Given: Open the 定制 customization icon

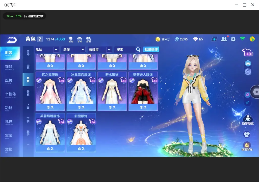Looking at the screenshot, I should click(x=88, y=39).
